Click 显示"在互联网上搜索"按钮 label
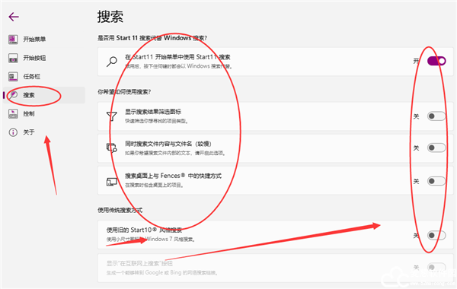Viewport: 457px width, 289px height. point(139,264)
